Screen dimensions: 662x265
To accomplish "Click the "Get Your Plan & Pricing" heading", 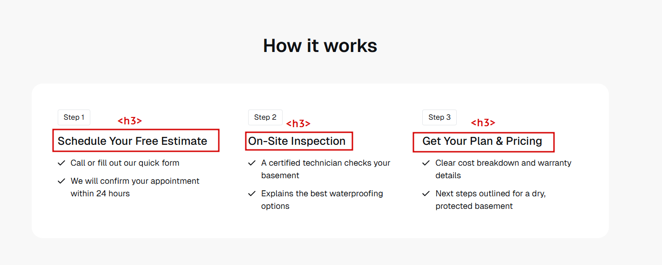I will click(482, 141).
